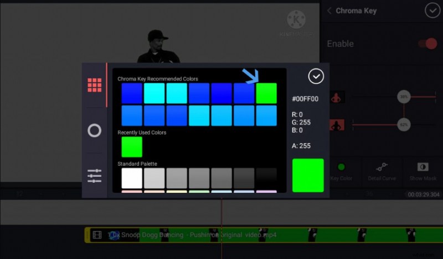This screenshot has height=259, width=443.
Task: Adjust the 62% background threshold slider handle
Action: (404, 125)
